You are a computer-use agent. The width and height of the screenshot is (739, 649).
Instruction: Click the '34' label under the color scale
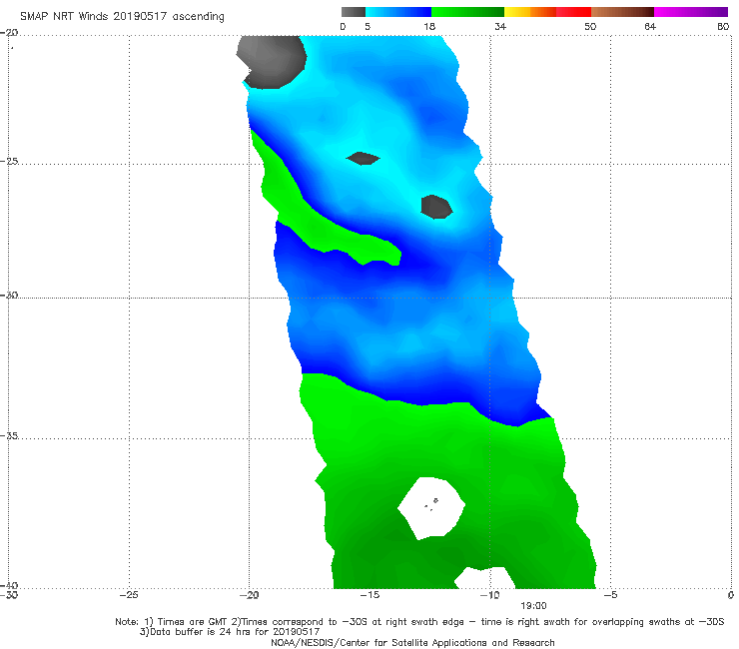(x=500, y=26)
